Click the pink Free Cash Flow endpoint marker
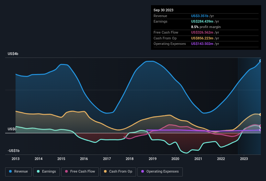The image size is (266, 181). tap(260, 126)
